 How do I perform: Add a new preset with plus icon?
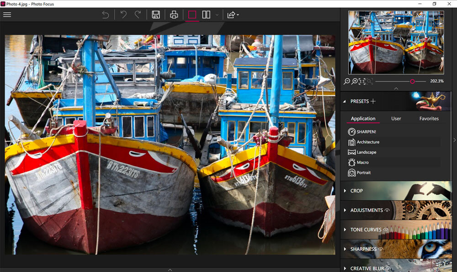click(x=373, y=101)
